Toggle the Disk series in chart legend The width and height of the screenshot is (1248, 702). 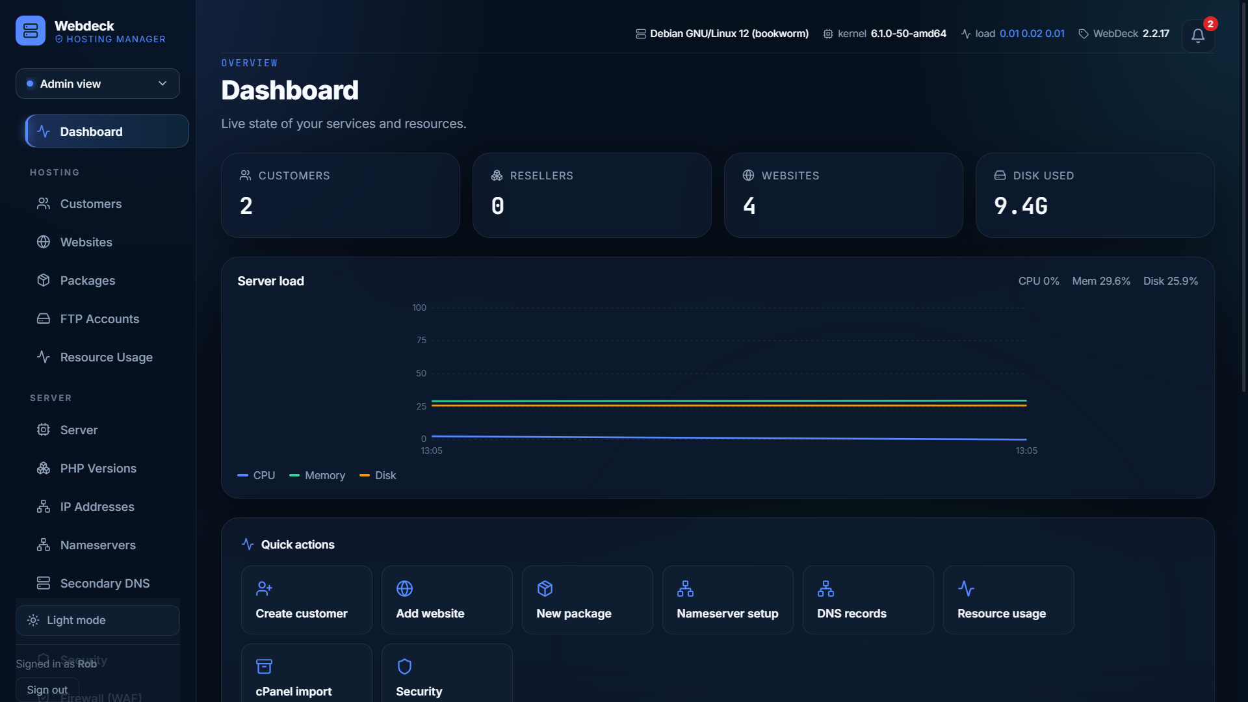point(378,476)
